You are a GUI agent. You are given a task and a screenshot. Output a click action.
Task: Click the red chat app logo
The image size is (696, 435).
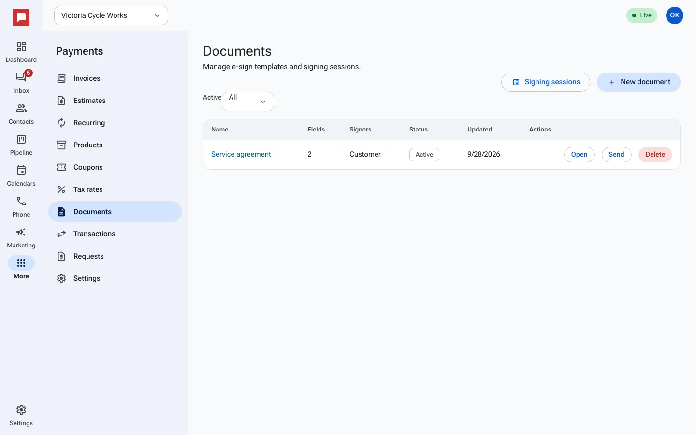(21, 17)
